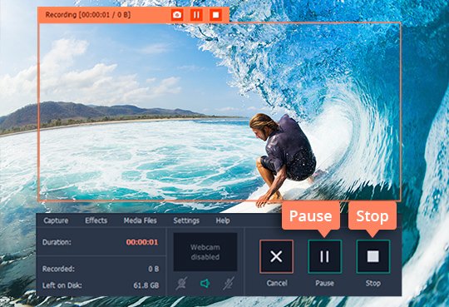This screenshot has height=307, width=449.
Task: Mute system audio with the green speaker icon
Action: tap(205, 284)
